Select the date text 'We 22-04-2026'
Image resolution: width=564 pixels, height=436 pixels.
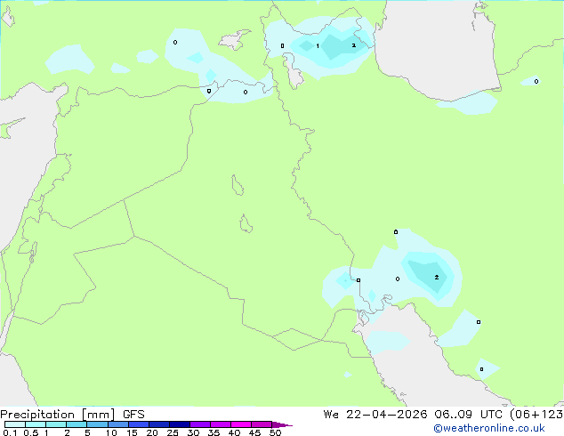(375, 415)
